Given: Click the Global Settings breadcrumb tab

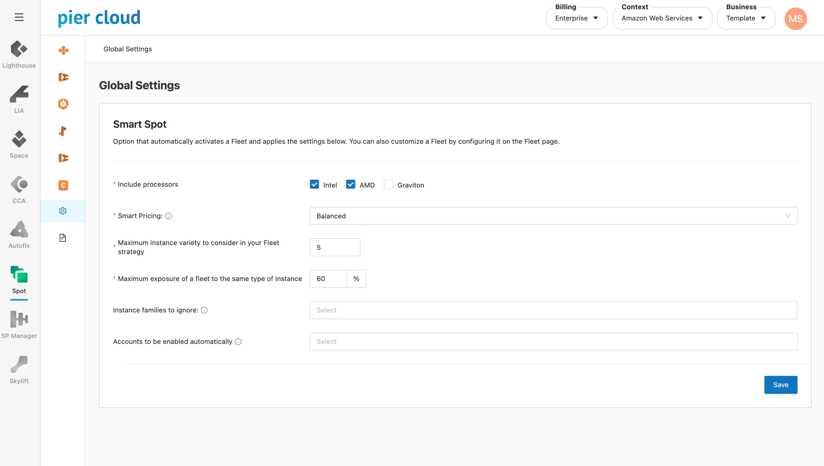Looking at the screenshot, I should (x=127, y=49).
